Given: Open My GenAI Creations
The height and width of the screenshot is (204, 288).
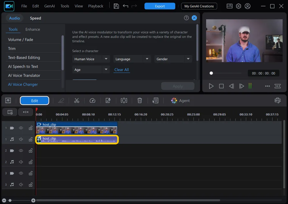Looking at the screenshot, I should [199, 6].
